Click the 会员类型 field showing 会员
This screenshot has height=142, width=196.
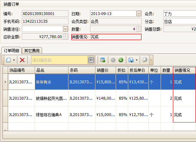point(116,21)
